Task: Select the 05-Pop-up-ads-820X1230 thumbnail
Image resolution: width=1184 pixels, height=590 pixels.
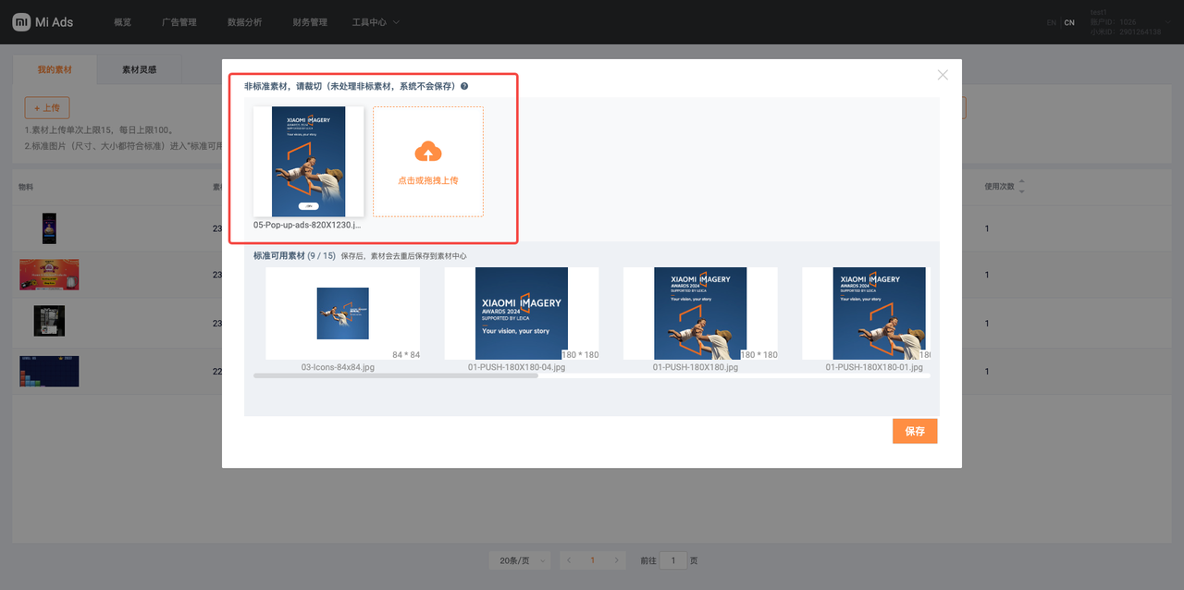Action: tap(308, 162)
